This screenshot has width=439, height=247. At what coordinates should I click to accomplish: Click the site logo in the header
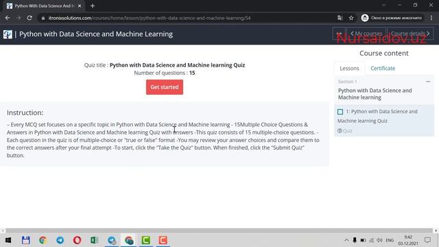pos(8,34)
